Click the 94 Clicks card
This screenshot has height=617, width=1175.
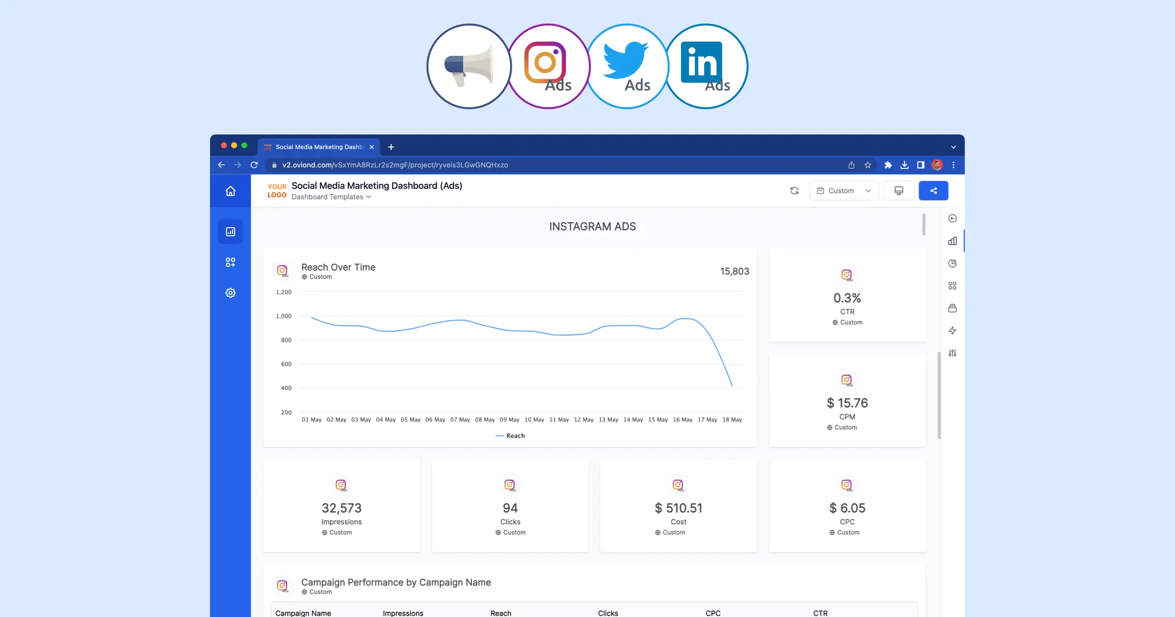tap(510, 506)
